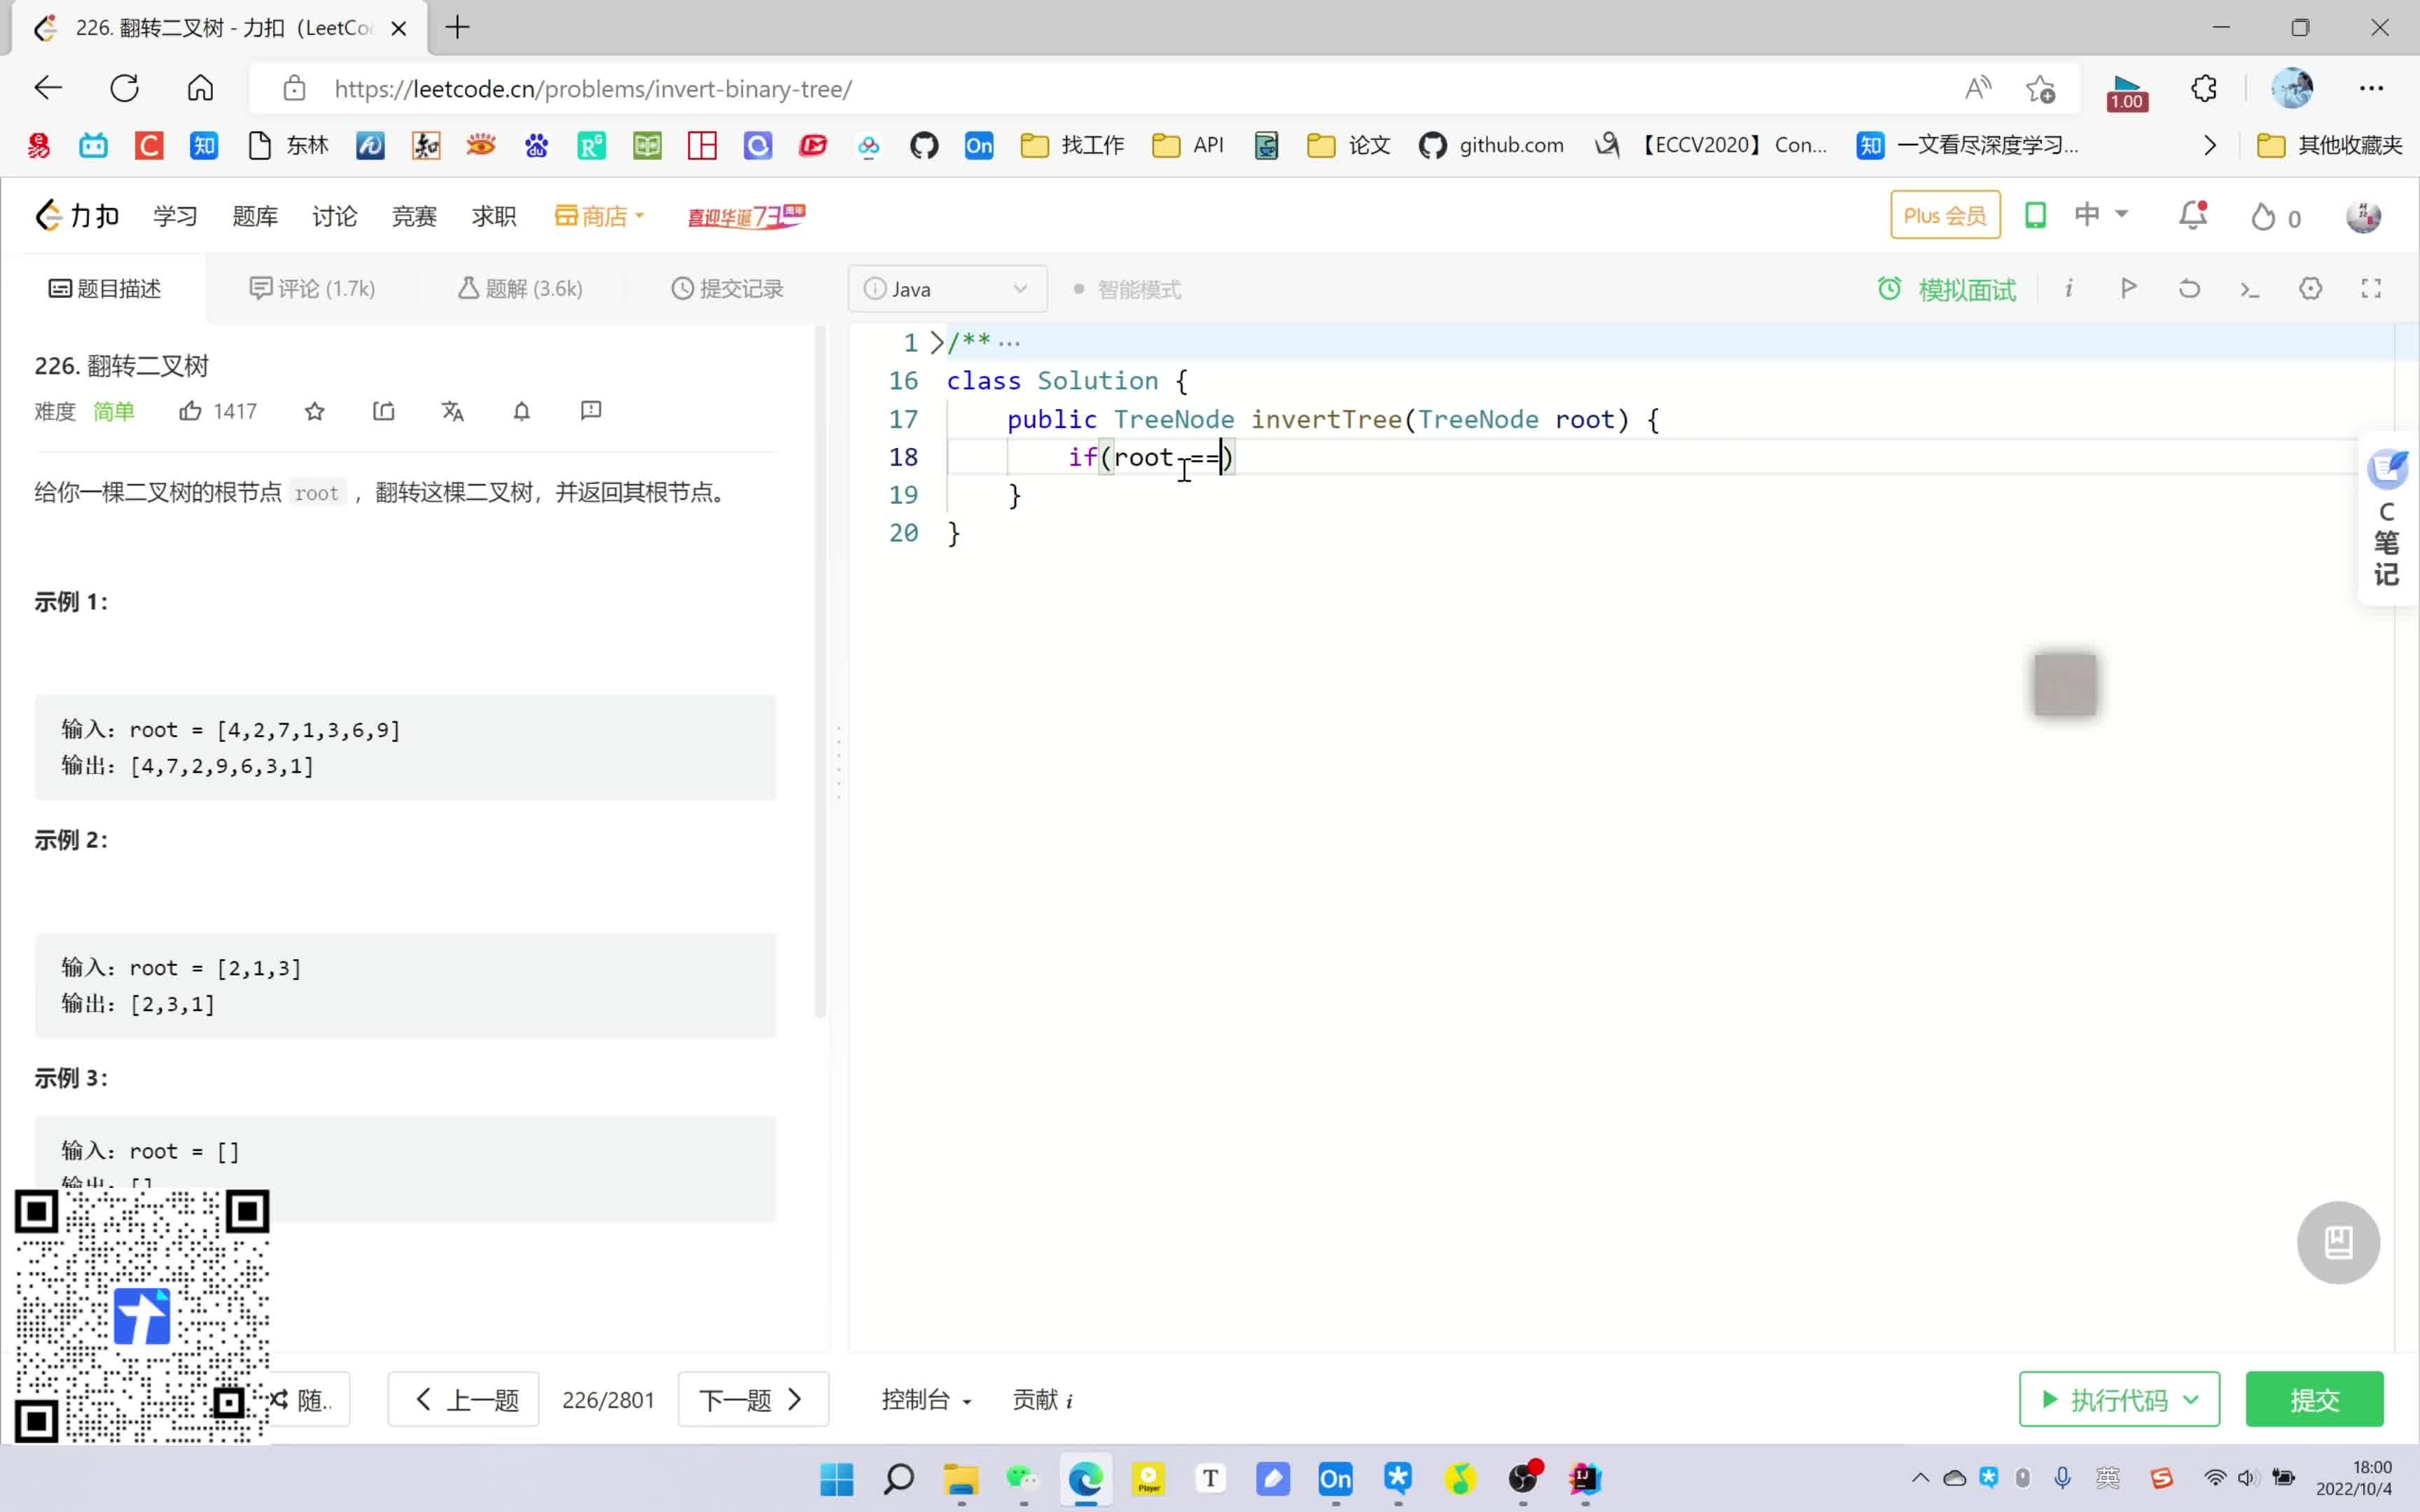Image resolution: width=2420 pixels, height=1512 pixels.
Task: Switch to 评论 (1.7k) tab
Action: point(312,289)
